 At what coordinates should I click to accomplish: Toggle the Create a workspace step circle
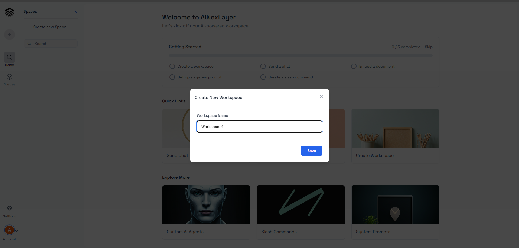pyautogui.click(x=172, y=66)
